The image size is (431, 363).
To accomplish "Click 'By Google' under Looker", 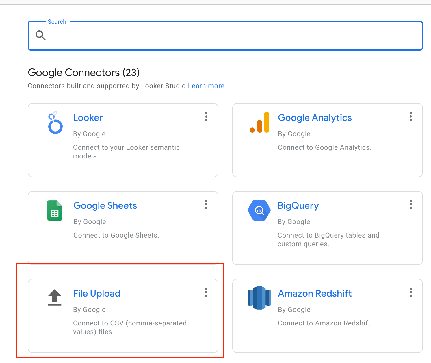I will point(89,134).
